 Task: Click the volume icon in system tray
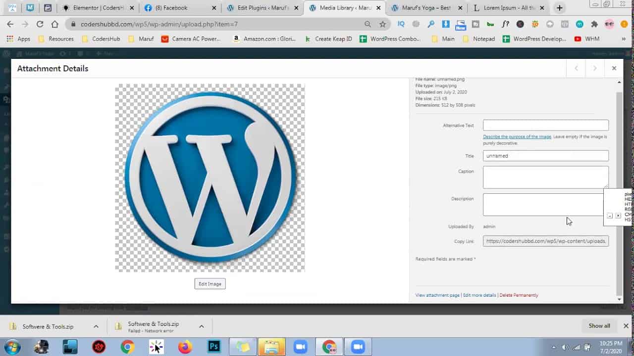[565, 347]
